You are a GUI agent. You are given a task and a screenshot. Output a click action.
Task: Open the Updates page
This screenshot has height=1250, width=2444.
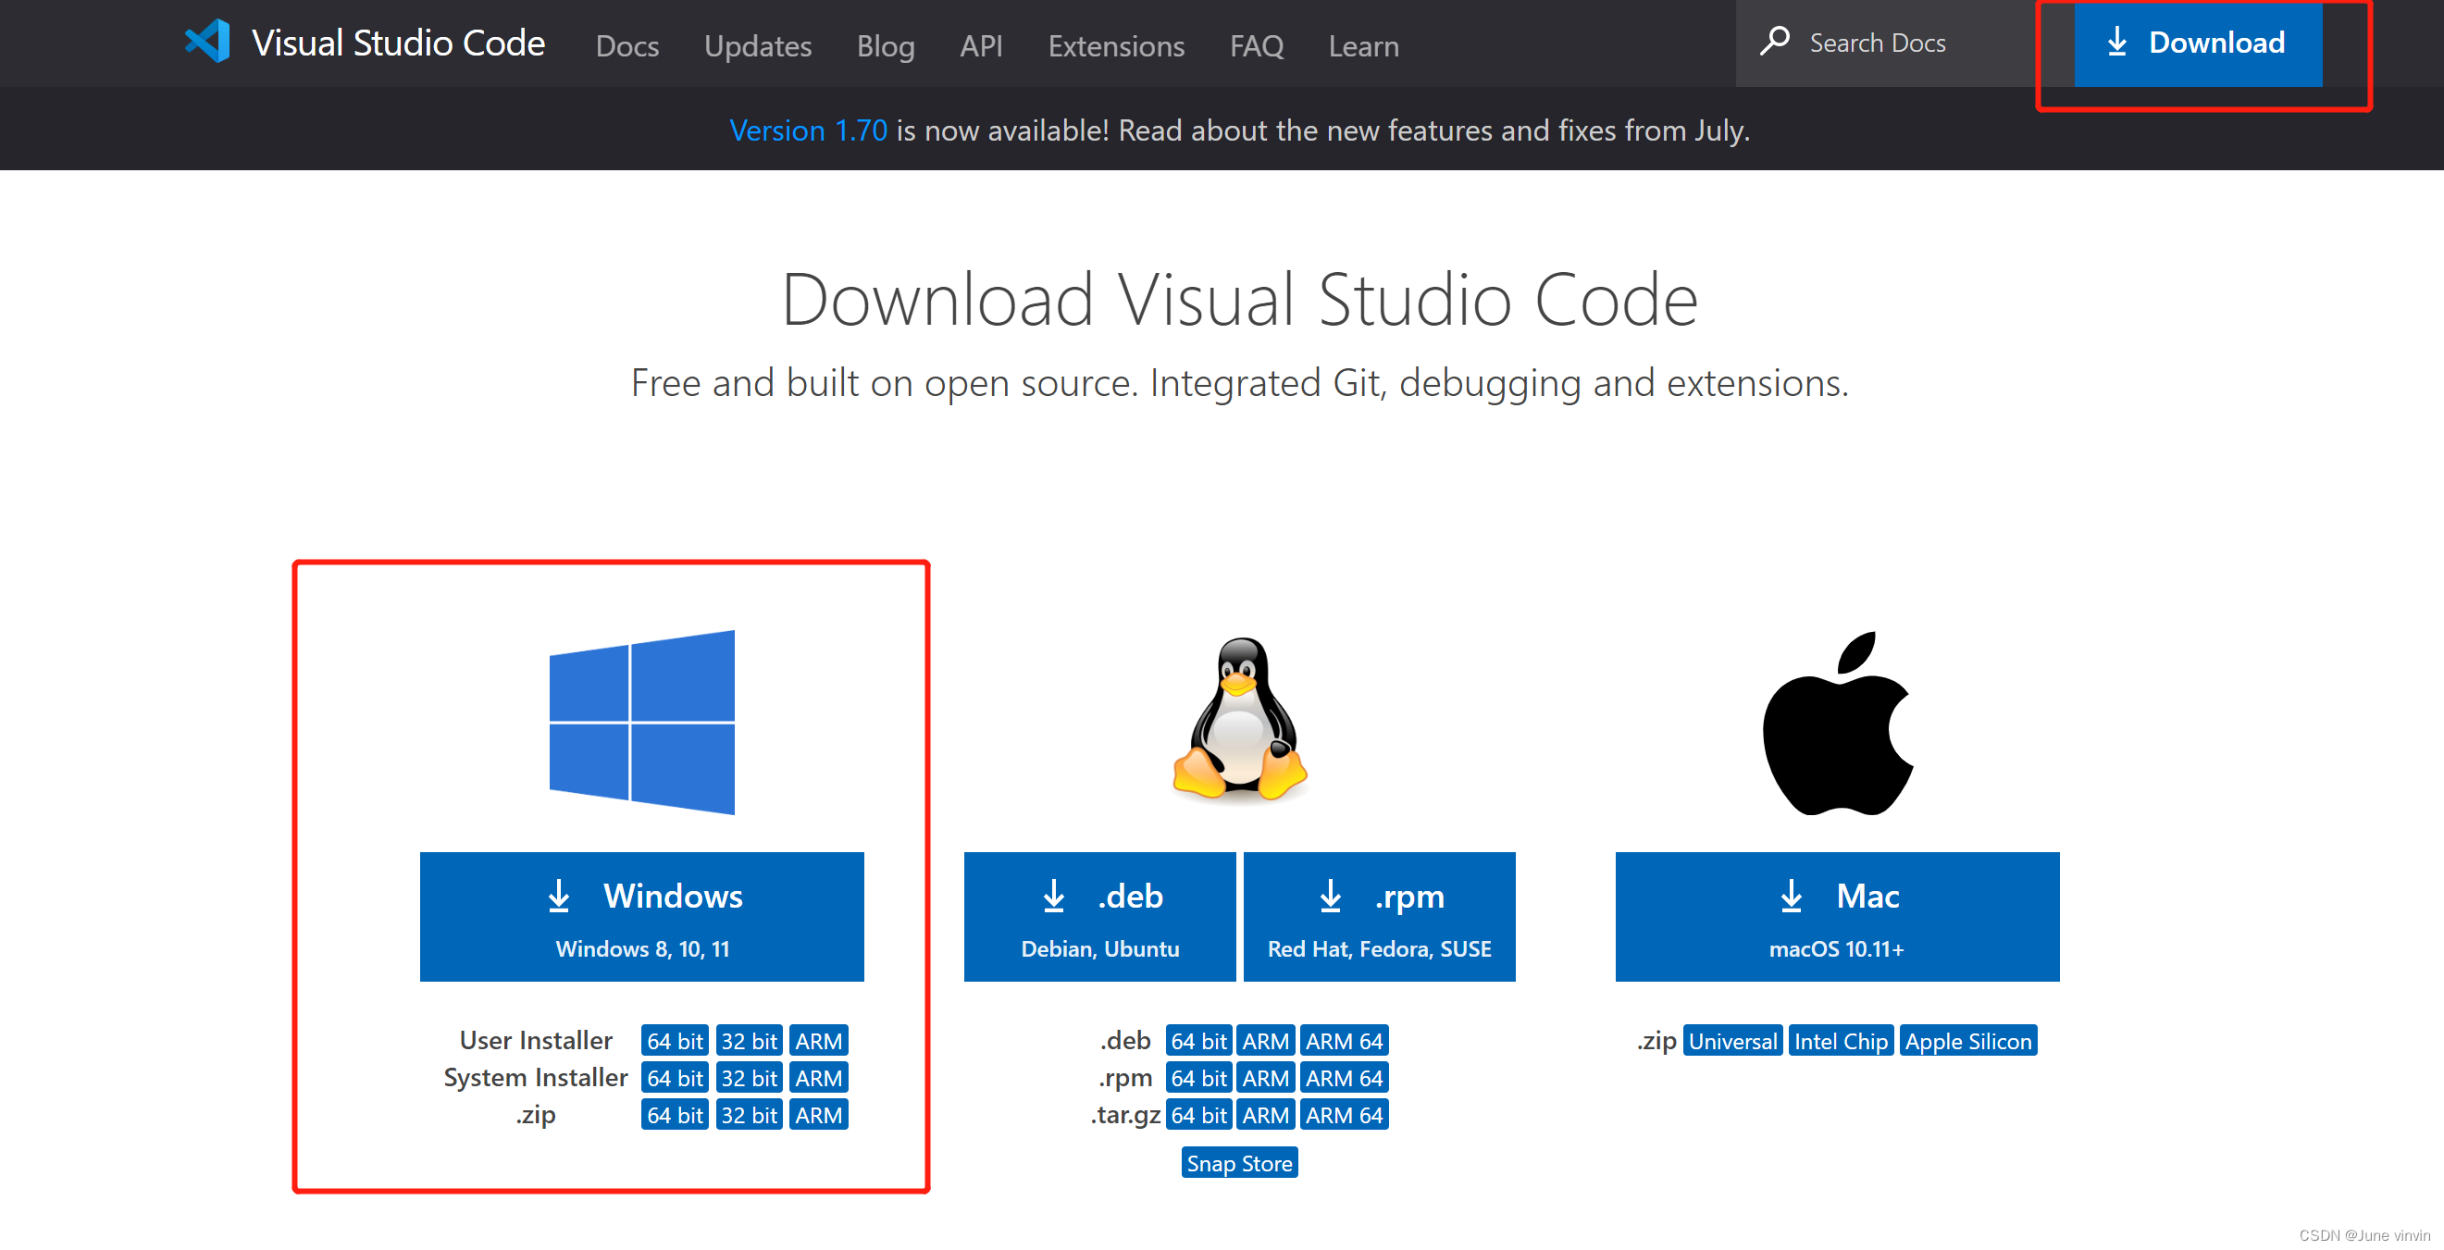(x=757, y=45)
